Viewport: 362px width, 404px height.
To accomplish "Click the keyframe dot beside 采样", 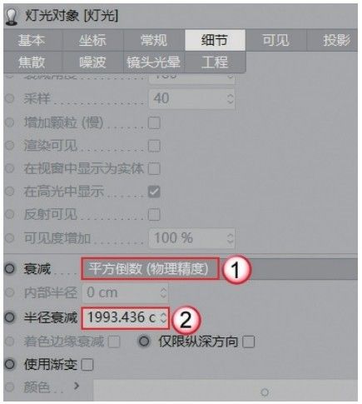I will pyautogui.click(x=10, y=98).
